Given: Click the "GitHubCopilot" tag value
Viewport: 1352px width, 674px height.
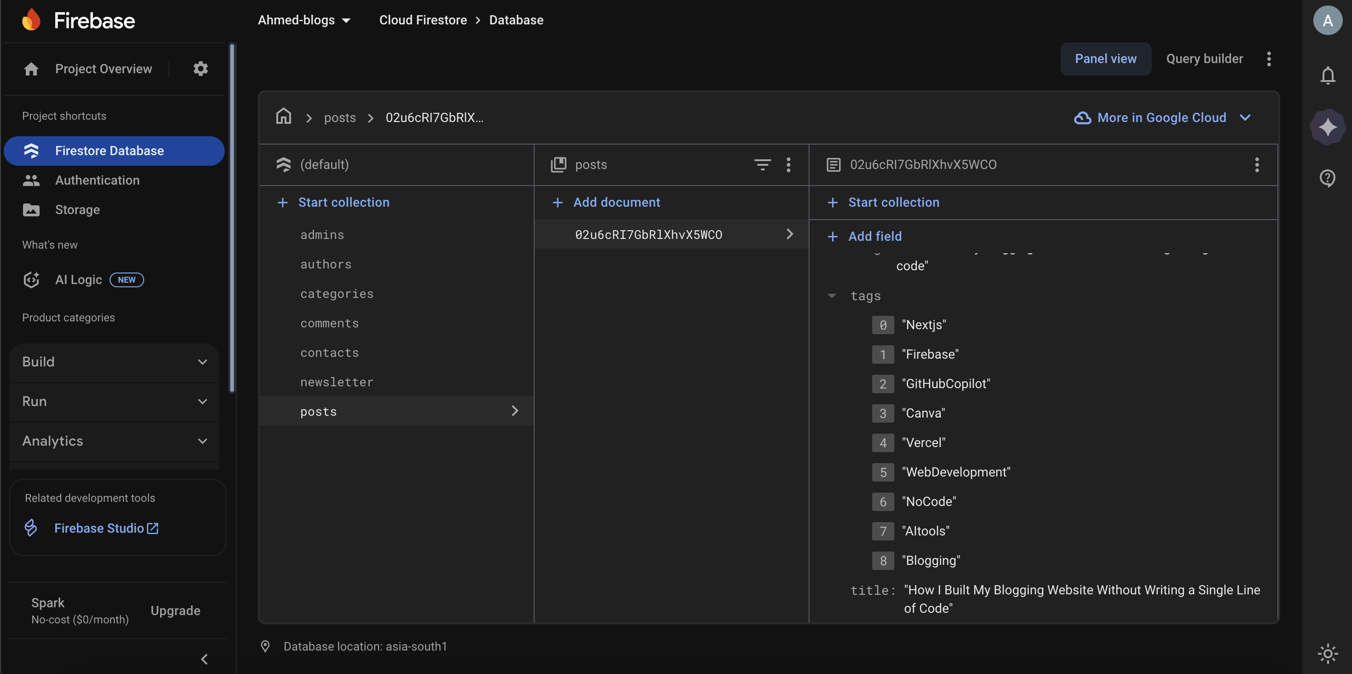Looking at the screenshot, I should click(946, 383).
